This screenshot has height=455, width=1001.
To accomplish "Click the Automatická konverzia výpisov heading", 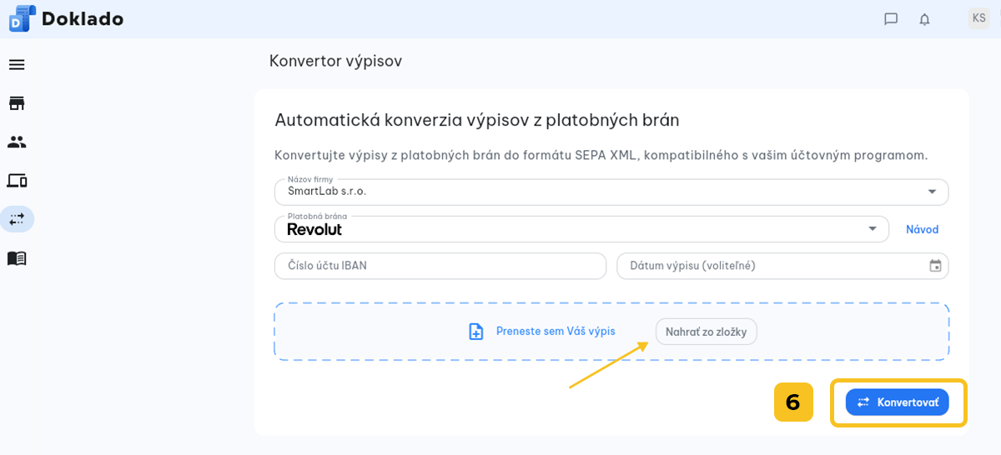I will [x=477, y=120].
